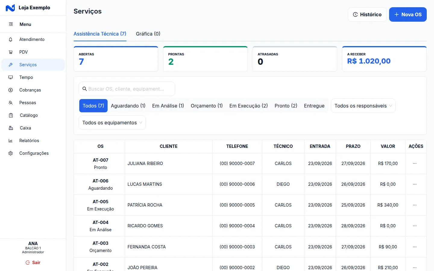Screen dimensions: 434x271
Task: Click the Sair logout link
Action: [33, 263]
